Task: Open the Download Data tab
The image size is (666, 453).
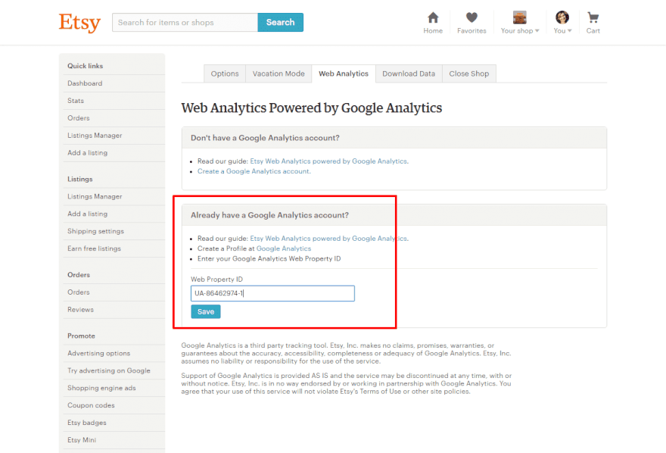Action: pyautogui.click(x=409, y=73)
